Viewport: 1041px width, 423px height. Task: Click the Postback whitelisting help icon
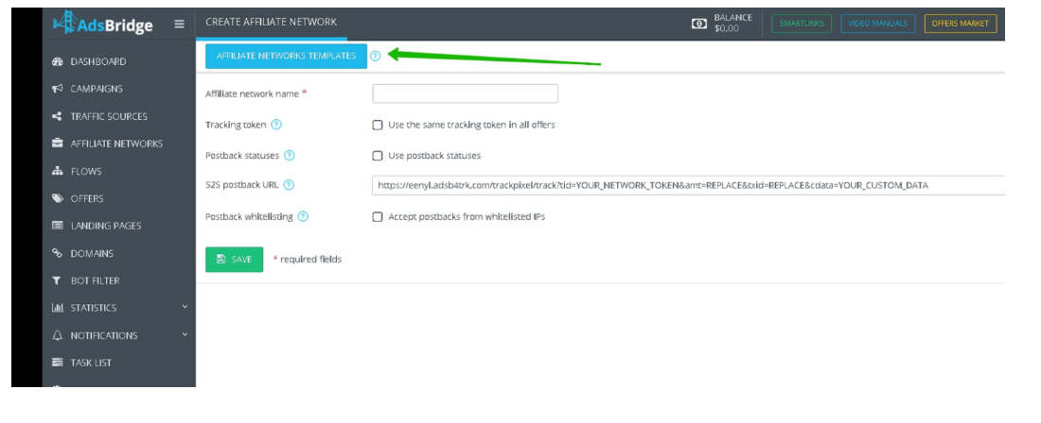coord(303,216)
